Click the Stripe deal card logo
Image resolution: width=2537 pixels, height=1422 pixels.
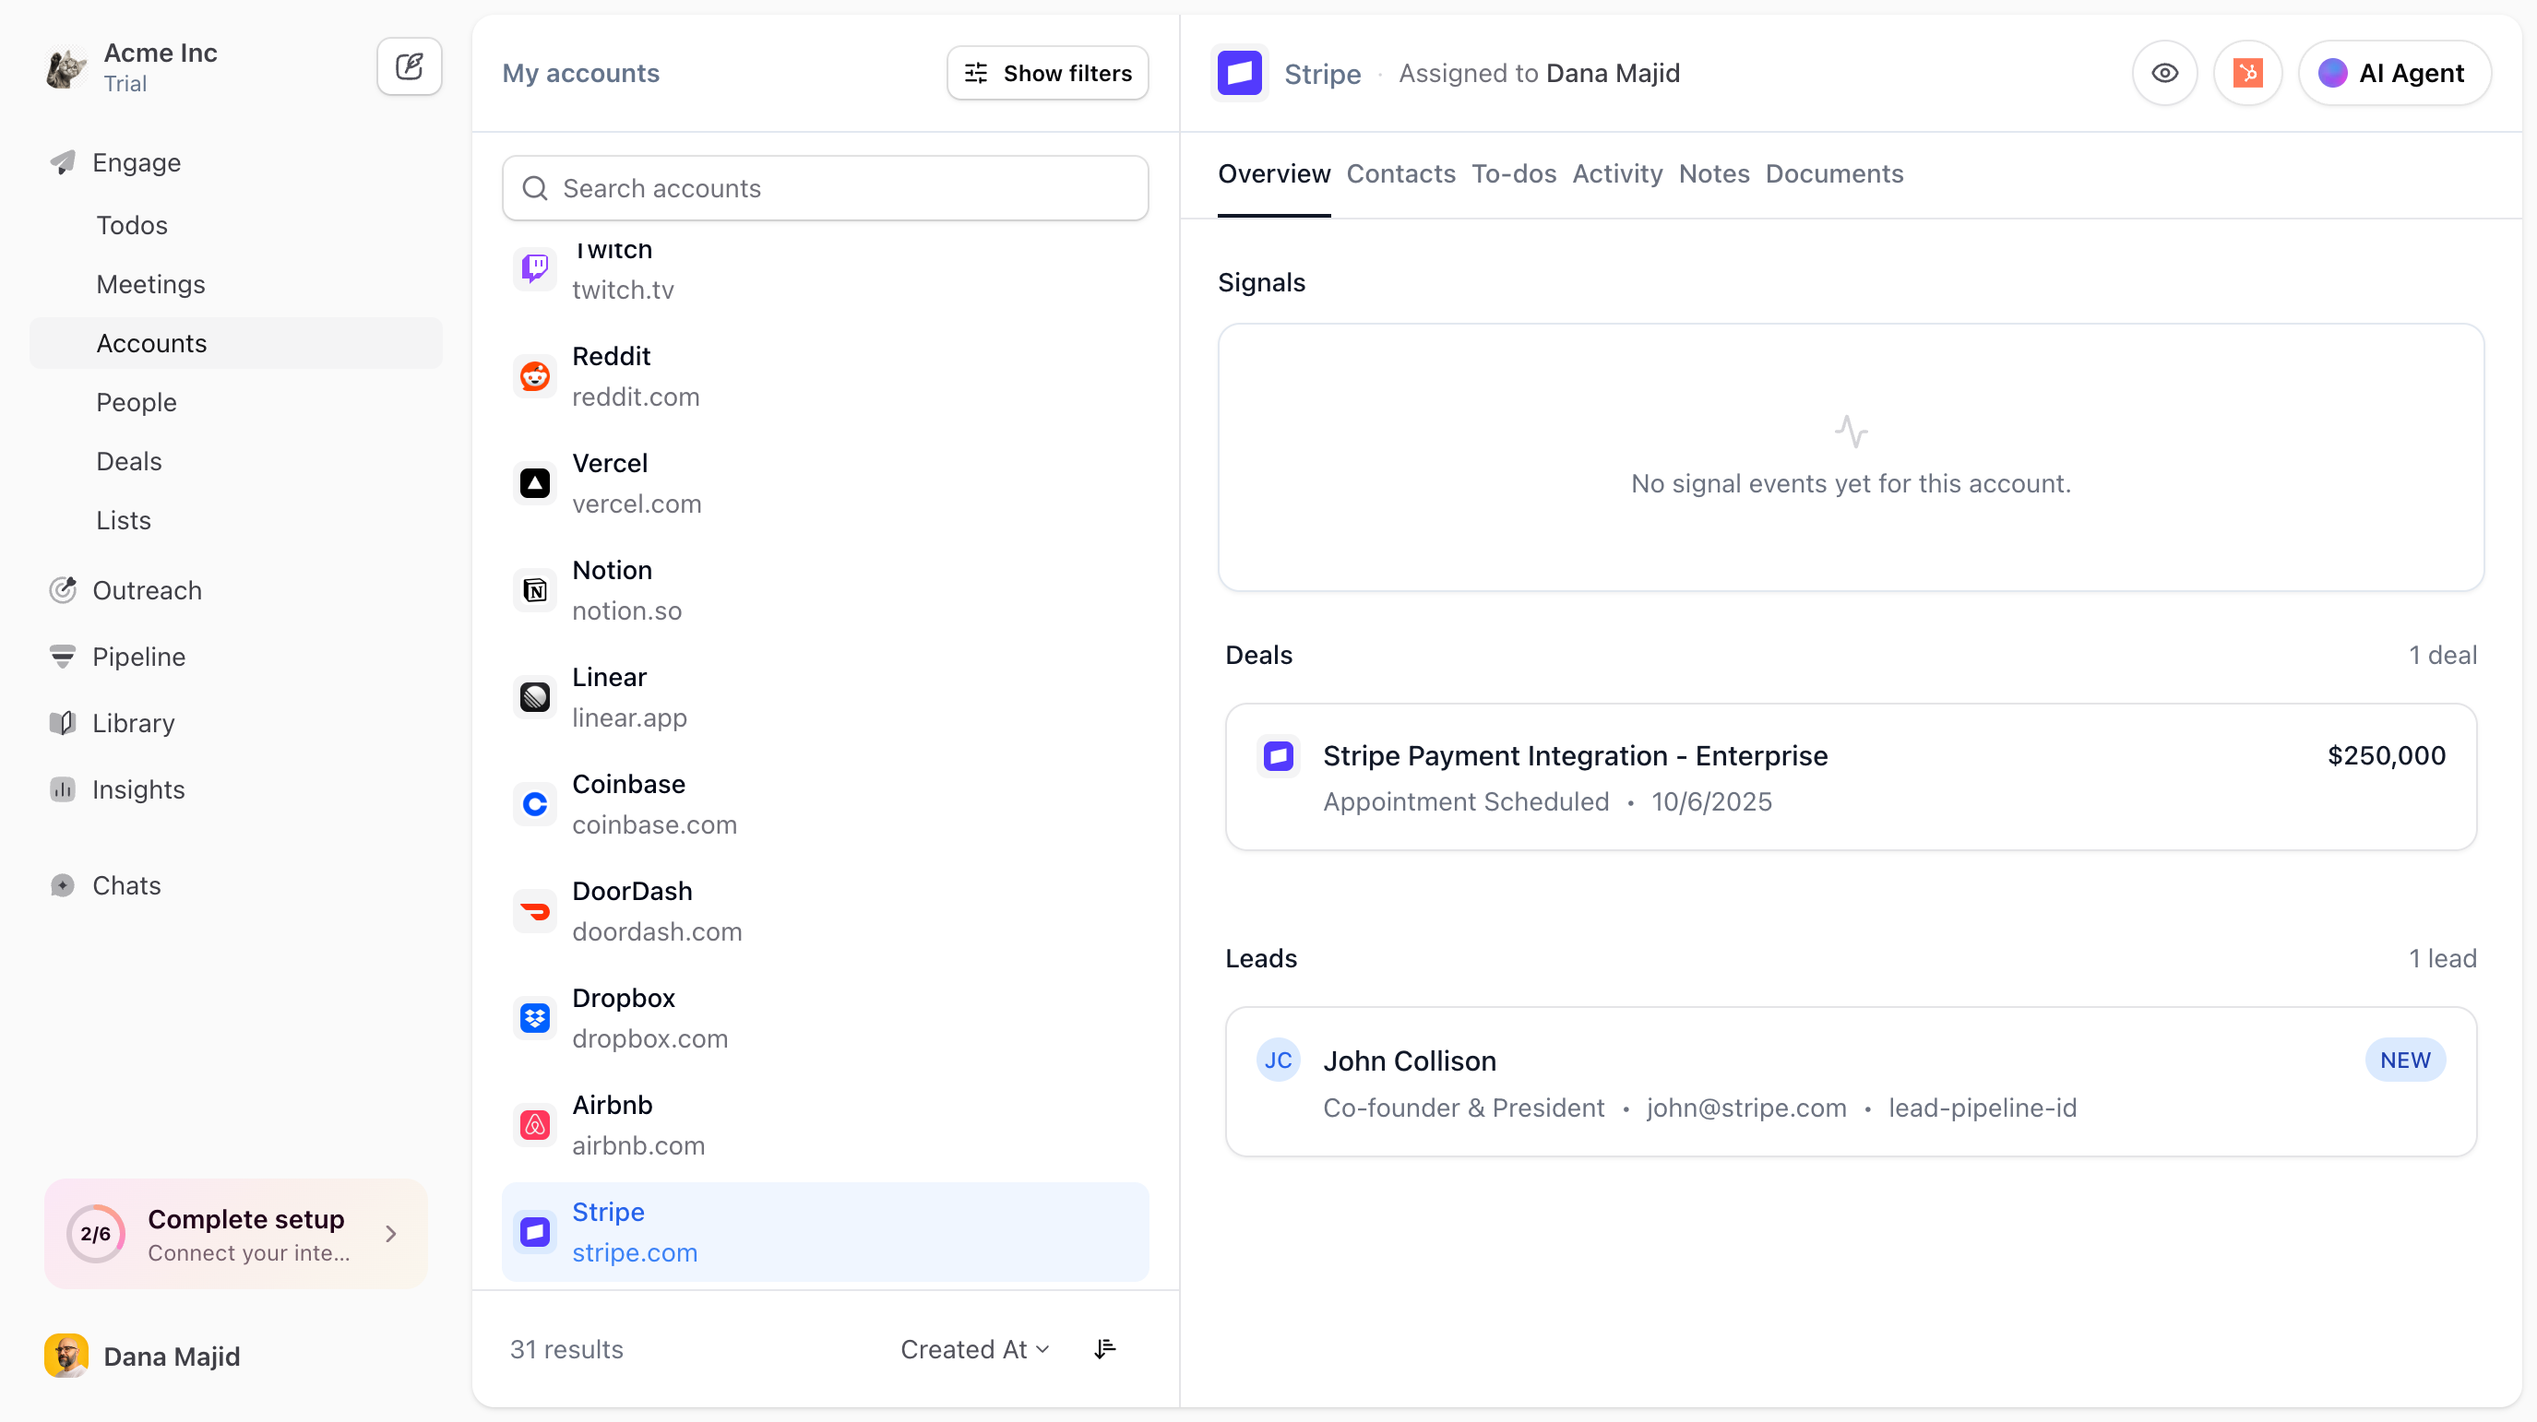1279,756
